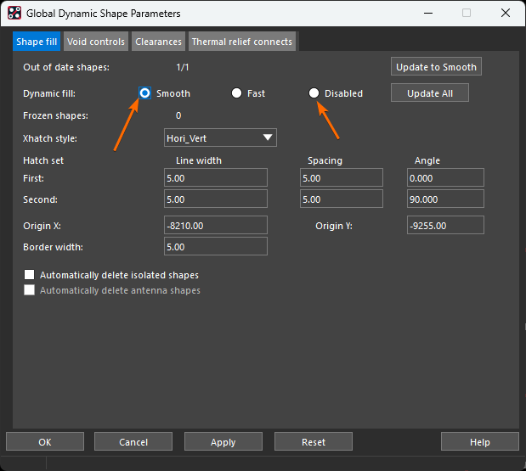Open the Clearances tab
The image size is (526, 471).
click(x=159, y=42)
